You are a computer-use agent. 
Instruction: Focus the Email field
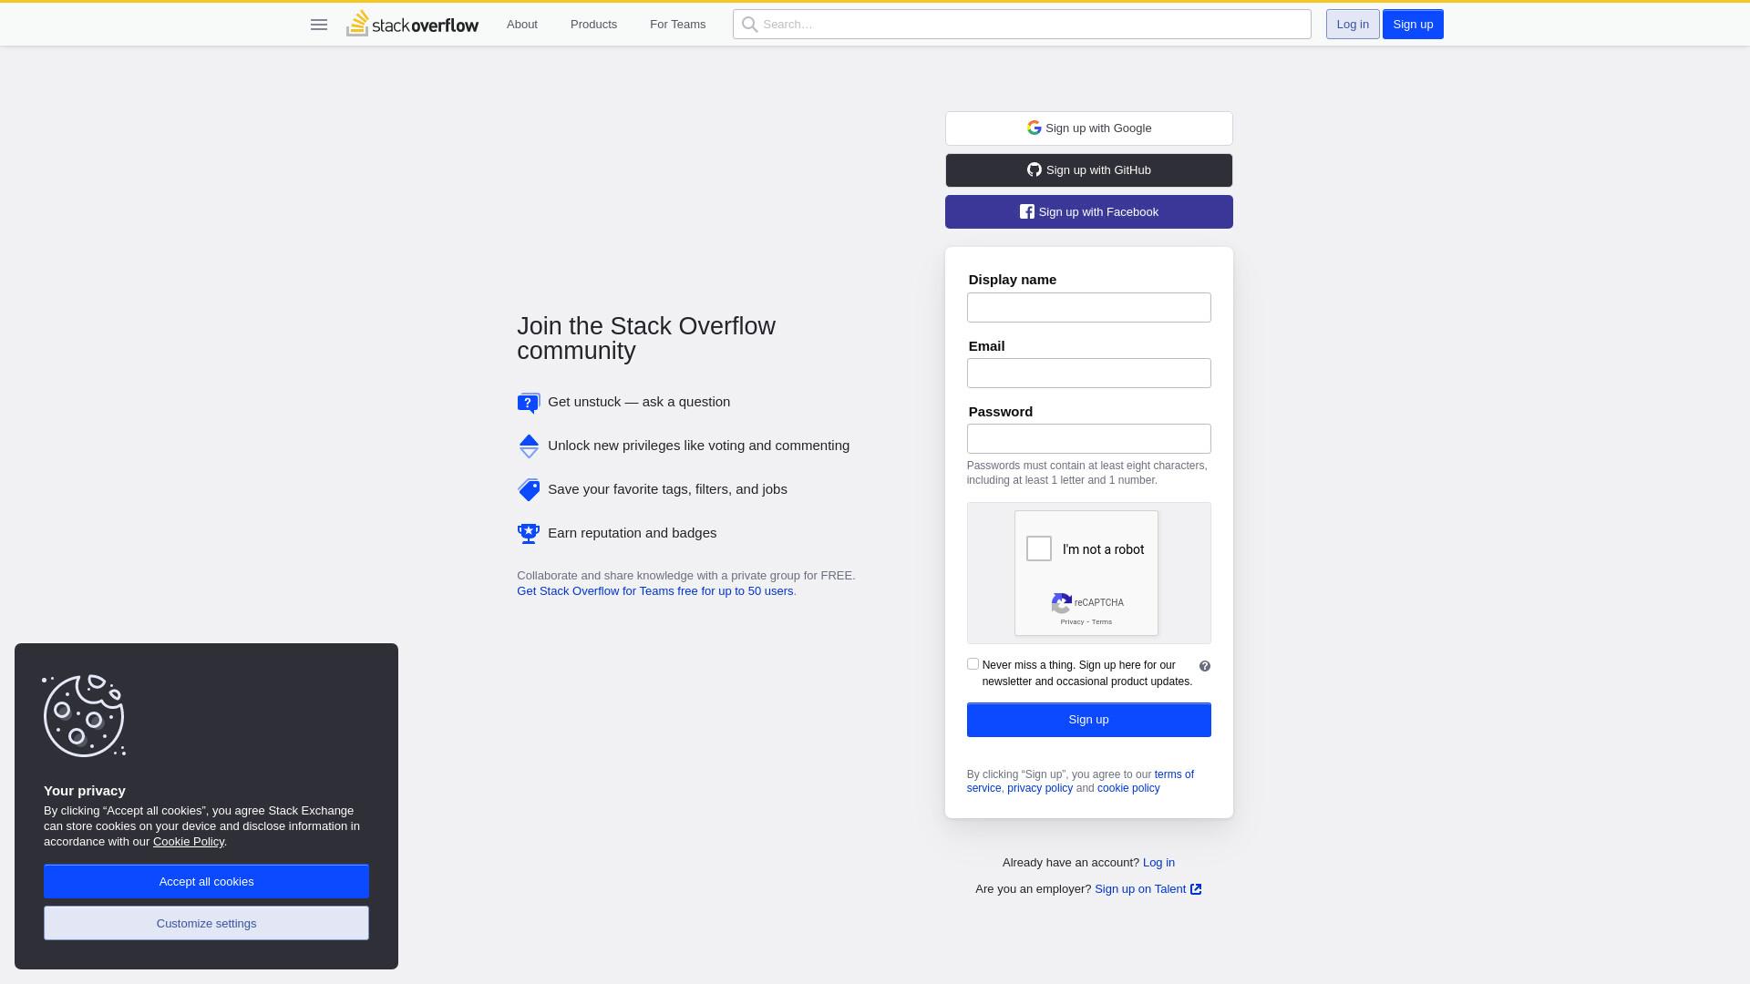(1089, 374)
